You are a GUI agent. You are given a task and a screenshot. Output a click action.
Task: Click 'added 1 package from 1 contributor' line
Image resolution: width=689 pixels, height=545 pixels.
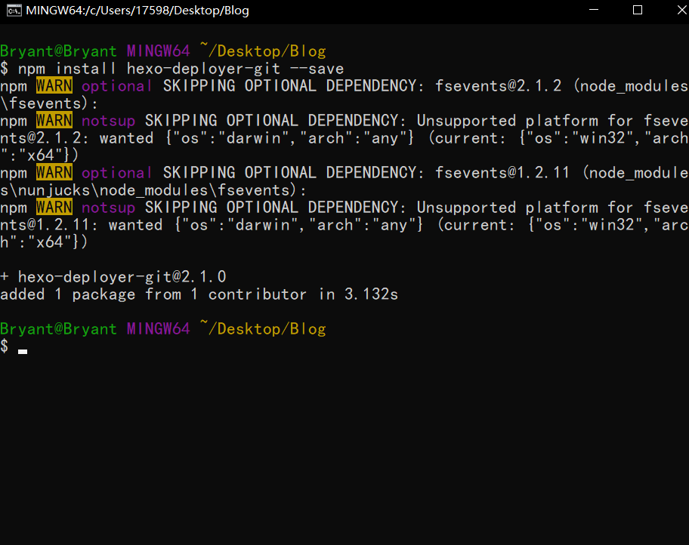tap(153, 294)
